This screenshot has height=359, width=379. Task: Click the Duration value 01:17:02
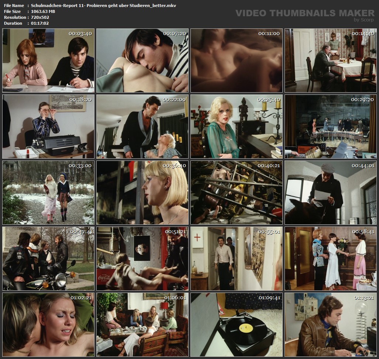pos(39,23)
